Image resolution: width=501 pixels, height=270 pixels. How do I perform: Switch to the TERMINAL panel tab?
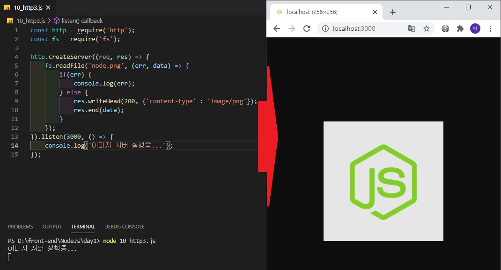[83, 227]
